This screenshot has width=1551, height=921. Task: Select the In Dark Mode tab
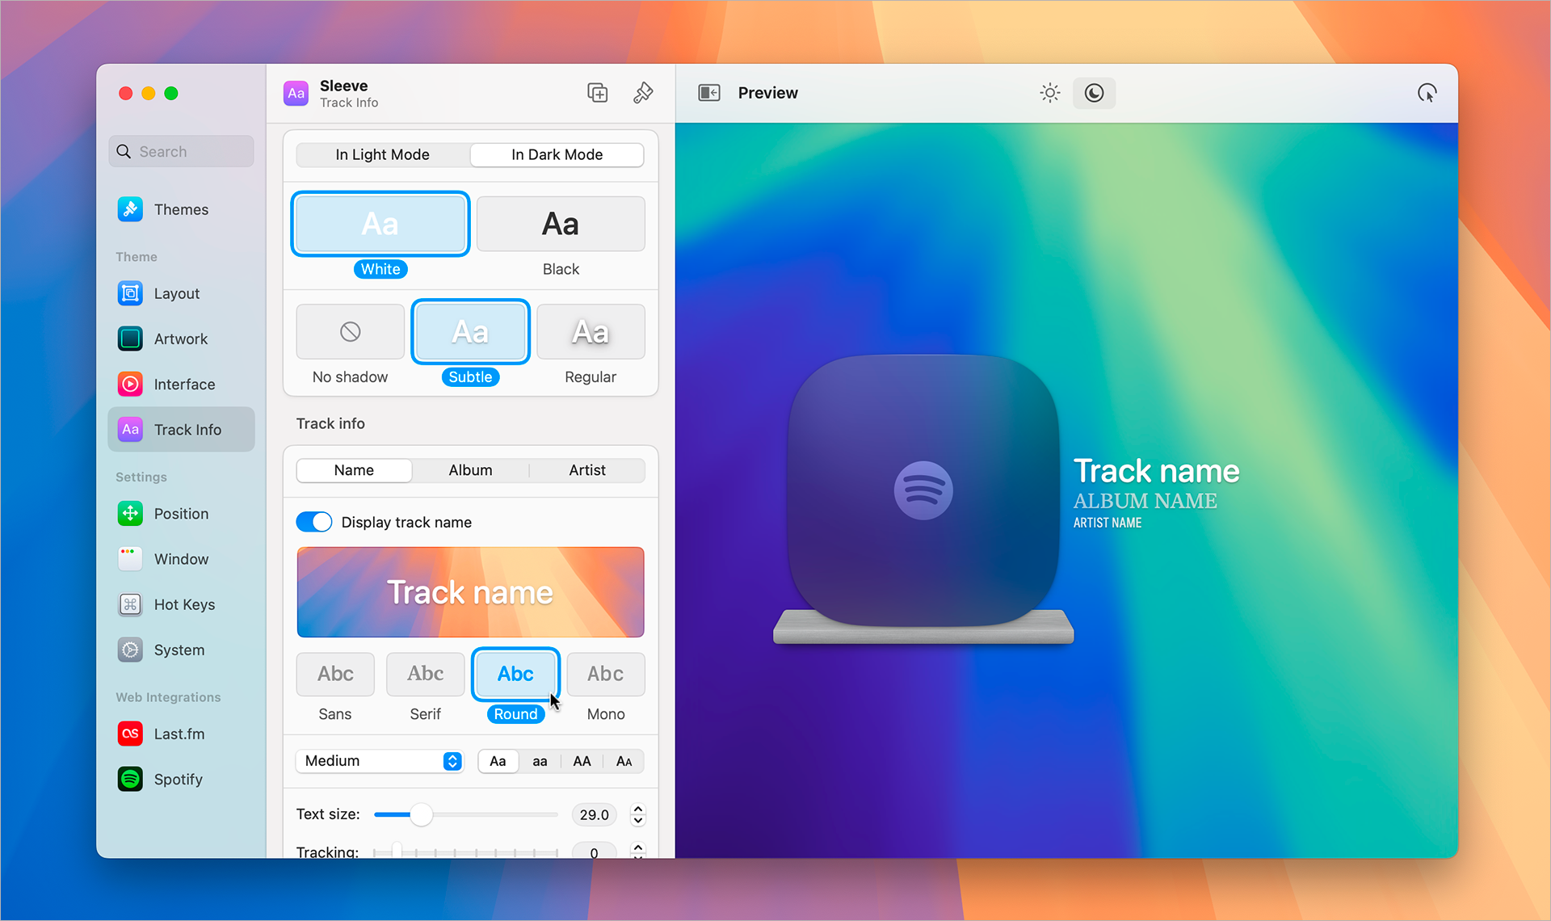coord(557,154)
